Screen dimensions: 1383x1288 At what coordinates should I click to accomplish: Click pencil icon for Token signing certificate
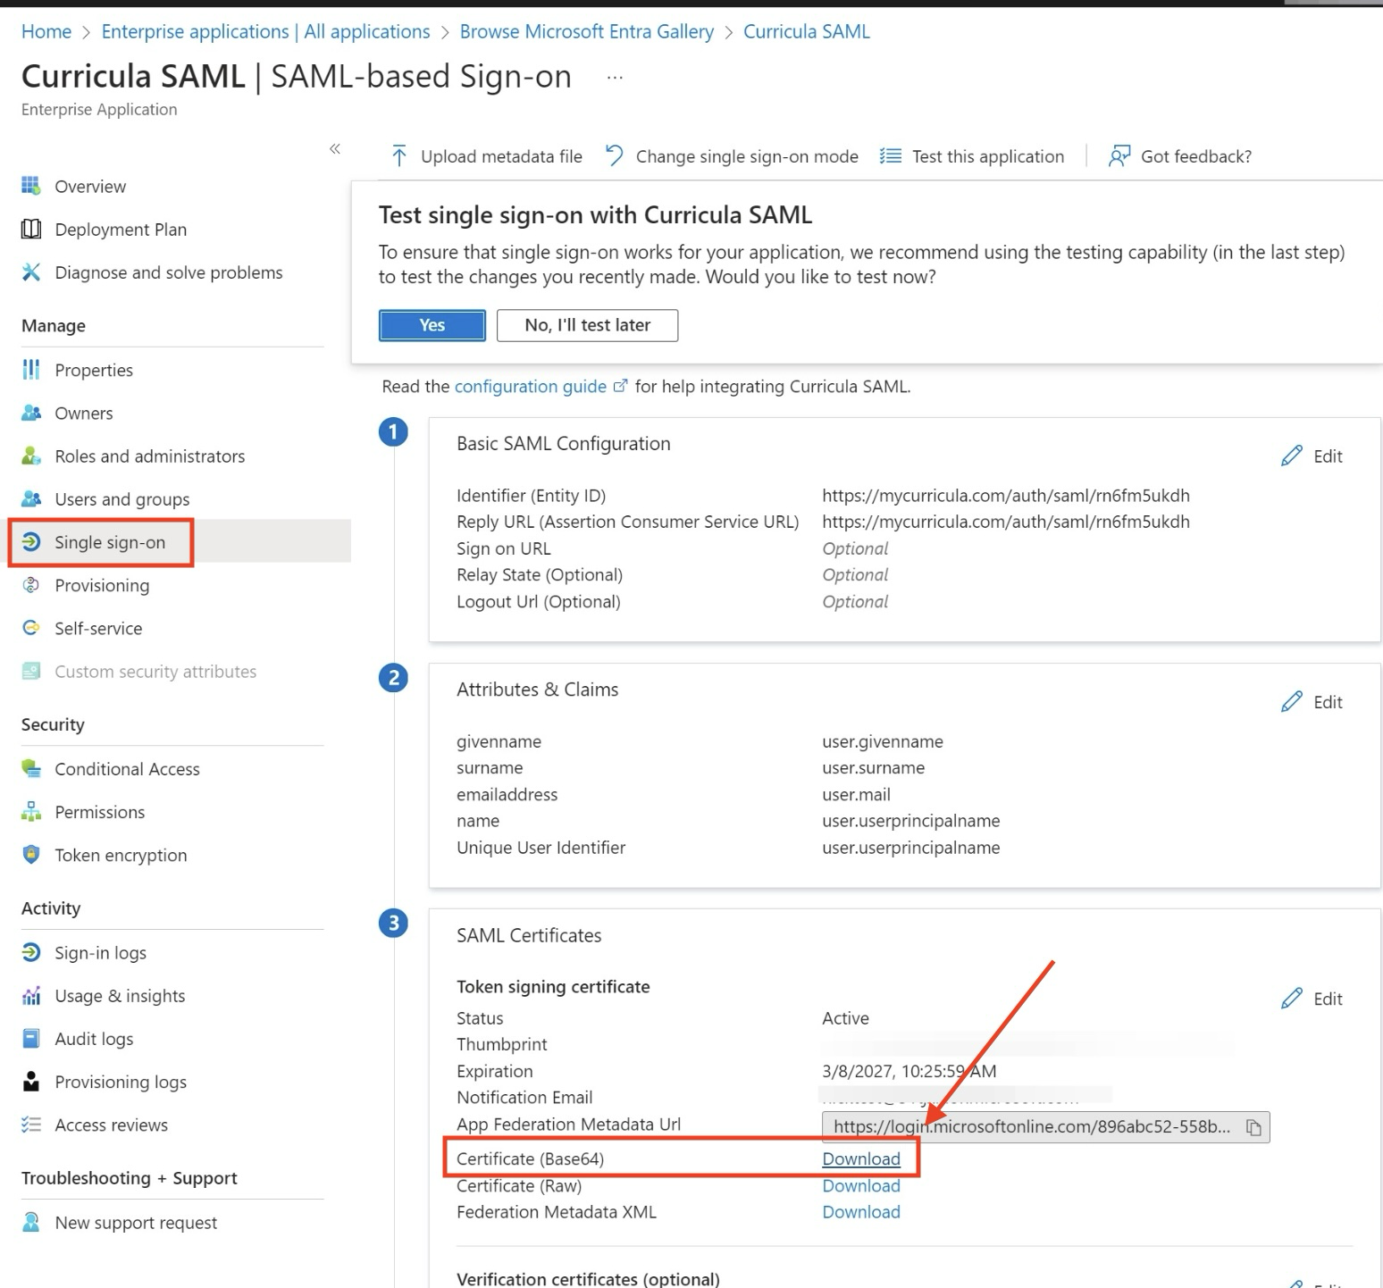click(1292, 998)
